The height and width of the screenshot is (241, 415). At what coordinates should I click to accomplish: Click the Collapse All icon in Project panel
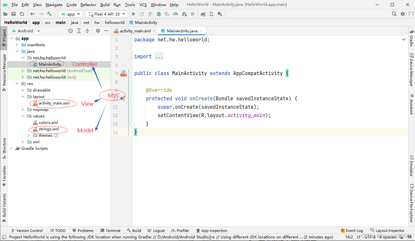click(87, 31)
